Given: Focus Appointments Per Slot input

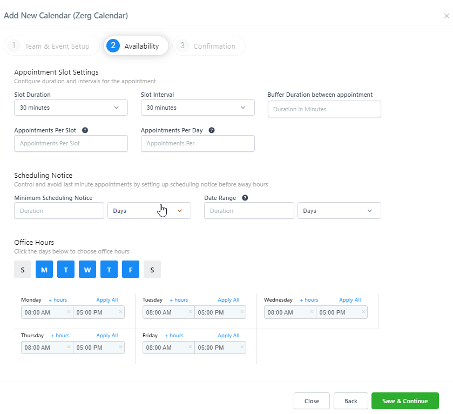Looking at the screenshot, I should pos(71,143).
